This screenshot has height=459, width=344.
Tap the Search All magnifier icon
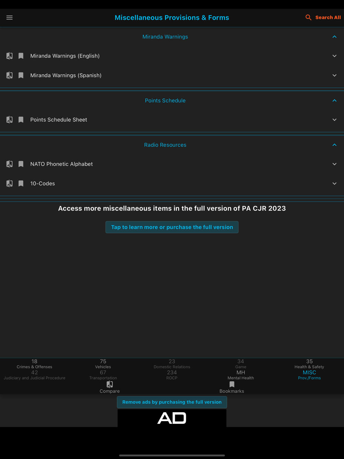pyautogui.click(x=309, y=18)
